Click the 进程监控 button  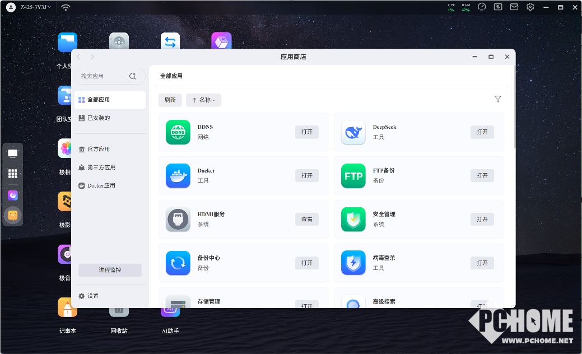110,270
